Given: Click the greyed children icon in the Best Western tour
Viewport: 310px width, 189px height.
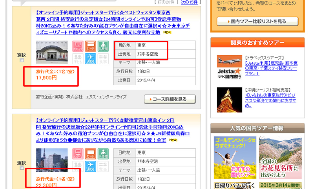Looking at the screenshot, I should [x=78, y=59].
